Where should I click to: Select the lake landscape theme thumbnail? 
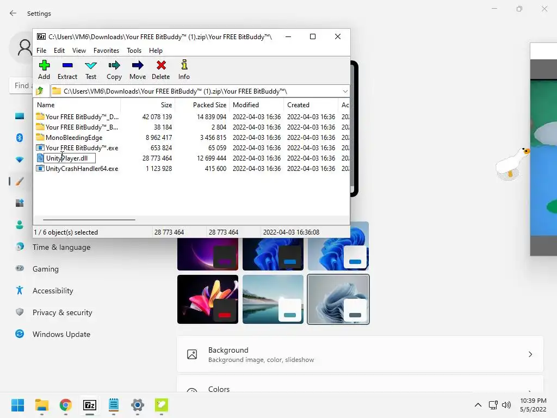click(x=273, y=299)
